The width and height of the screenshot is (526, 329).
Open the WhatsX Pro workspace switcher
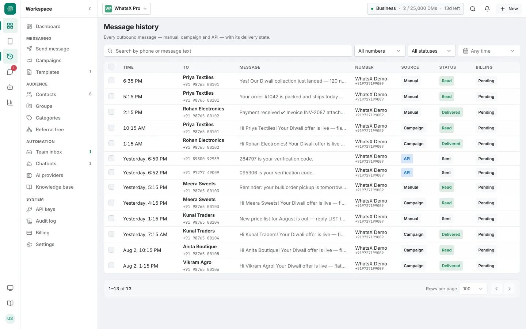[126, 9]
